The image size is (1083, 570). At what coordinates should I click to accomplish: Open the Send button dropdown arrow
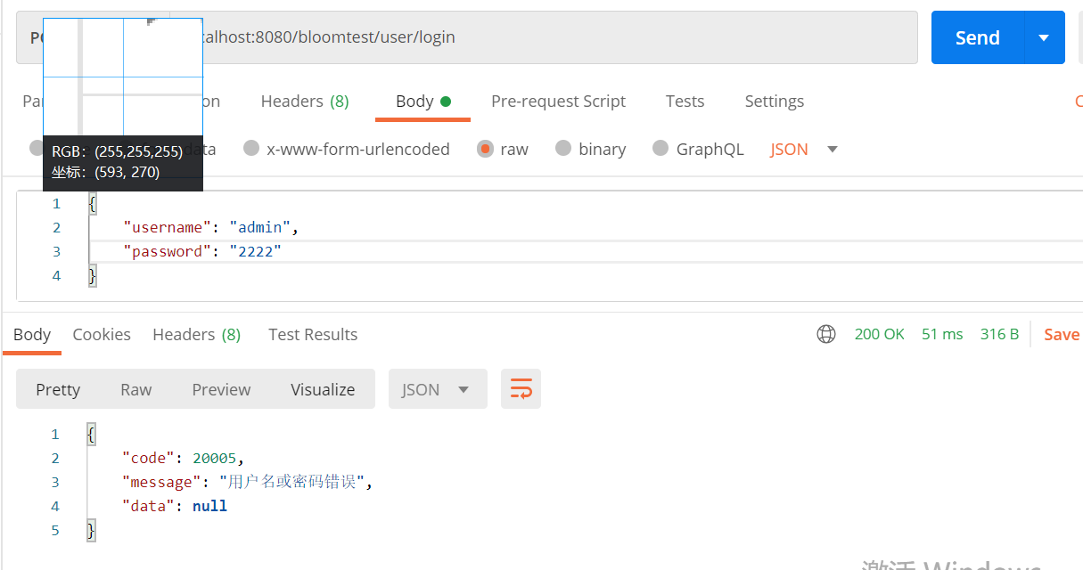1044,37
